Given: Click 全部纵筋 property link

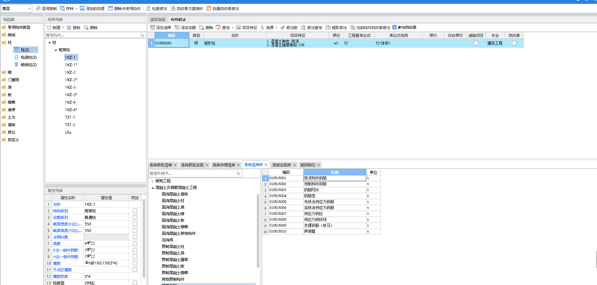Looking at the screenshot, I should (61, 237).
